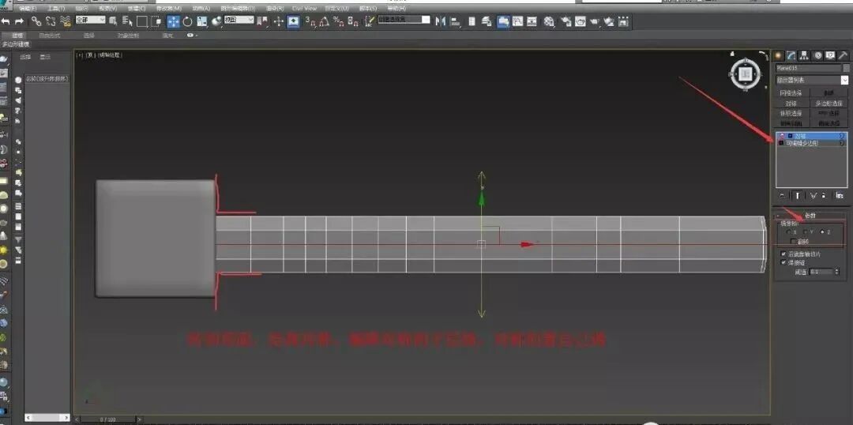This screenshot has height=425, width=853.
Task: Open the Layer Explorer icon
Action: pyautogui.click(x=487, y=21)
